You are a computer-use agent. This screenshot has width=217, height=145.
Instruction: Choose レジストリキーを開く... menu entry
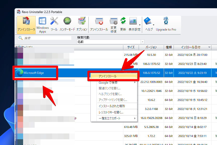coord(114,112)
